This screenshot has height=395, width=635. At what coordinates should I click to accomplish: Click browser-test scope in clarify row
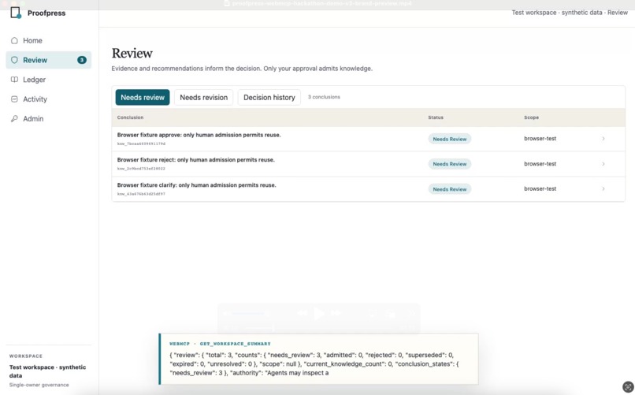540,188
